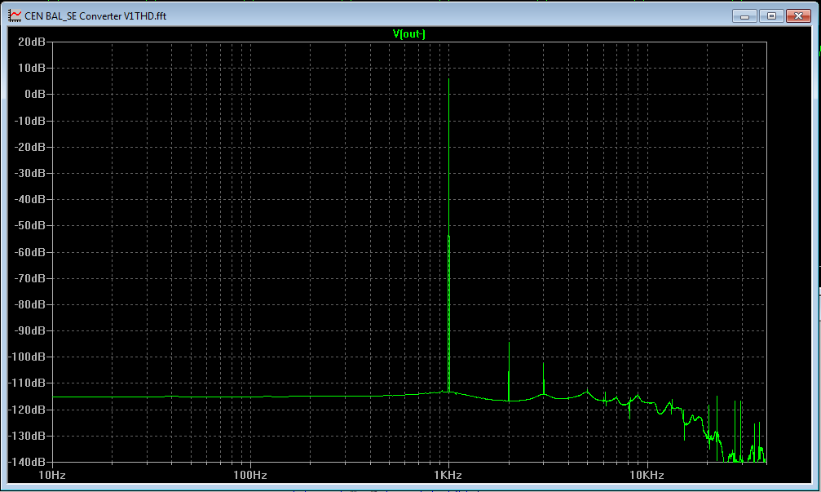The height and width of the screenshot is (492, 821).
Task: Click the -90dB axis label
Action: 30,330
